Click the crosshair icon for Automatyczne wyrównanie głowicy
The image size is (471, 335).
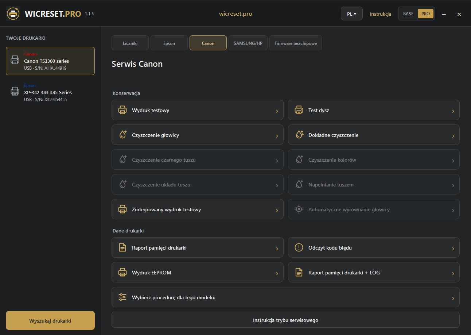click(x=299, y=209)
